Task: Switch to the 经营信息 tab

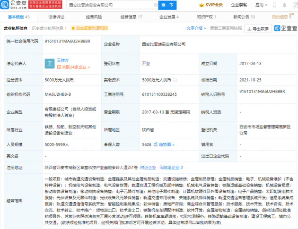Action: tap(131, 17)
